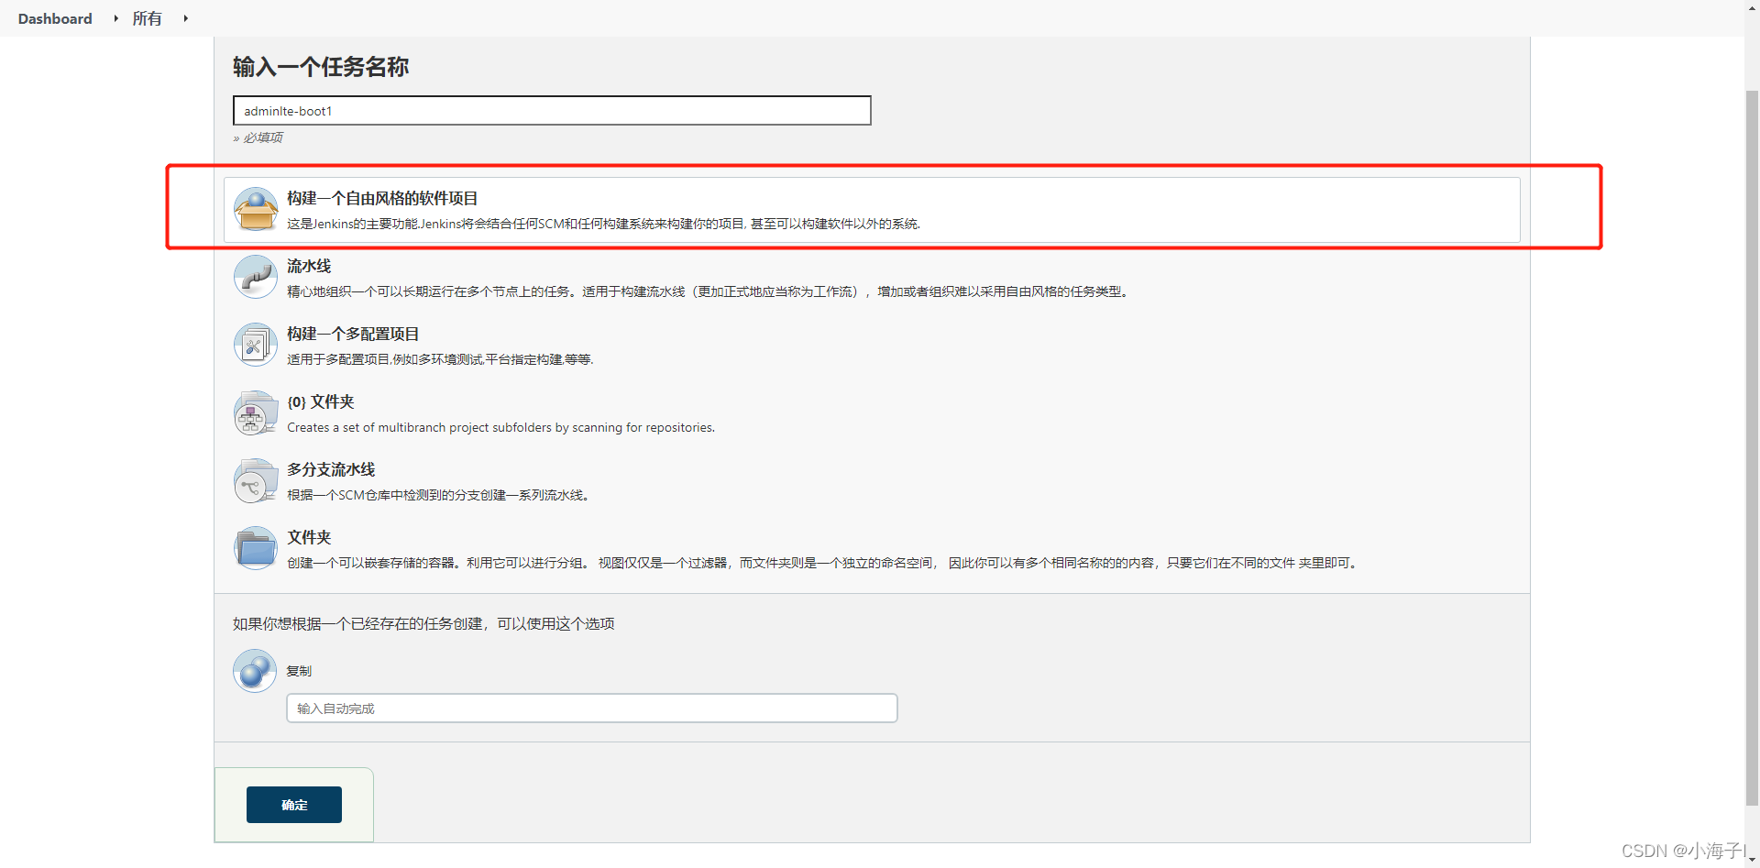This screenshot has height=868, width=1760.
Task: Click the 如果你想根据一个已经存在的任务创建 text
Action: coord(423,623)
